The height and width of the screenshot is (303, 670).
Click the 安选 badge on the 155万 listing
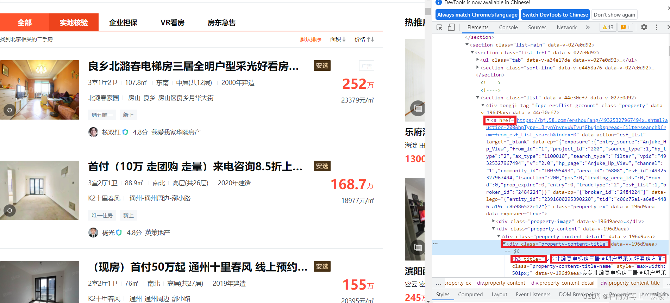[322, 266]
